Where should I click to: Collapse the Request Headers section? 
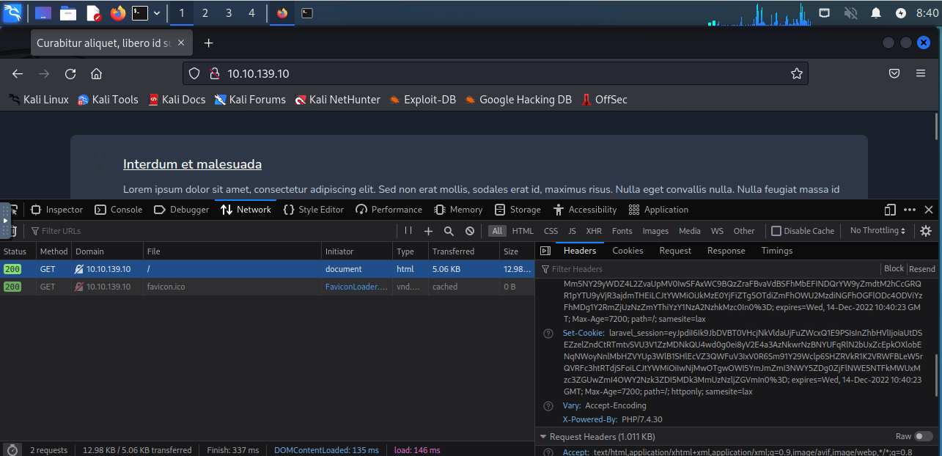click(x=543, y=437)
